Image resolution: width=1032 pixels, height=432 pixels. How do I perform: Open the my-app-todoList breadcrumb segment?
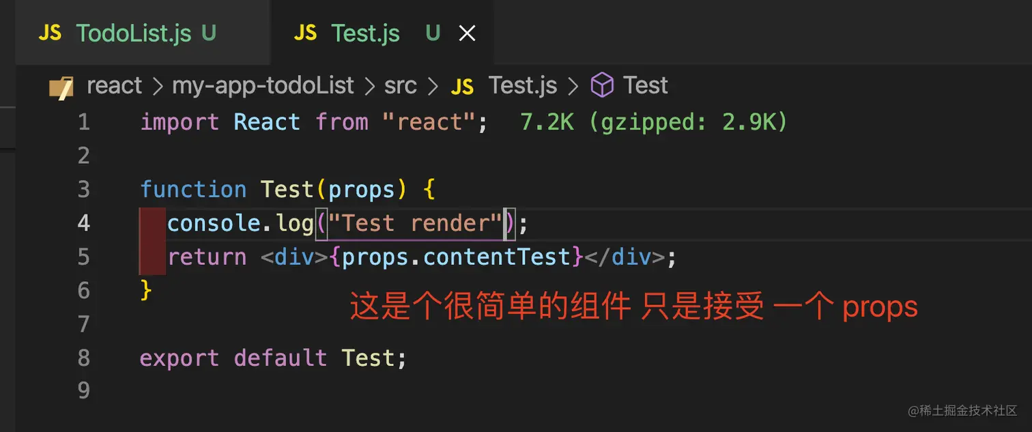[263, 86]
